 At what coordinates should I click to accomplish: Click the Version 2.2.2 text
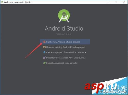click(x=64, y=34)
